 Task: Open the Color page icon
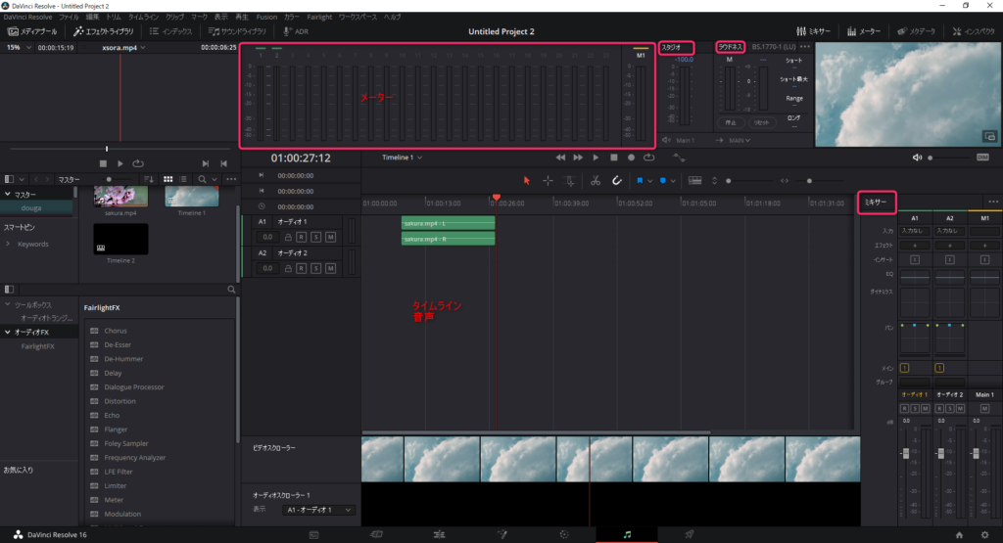point(564,535)
